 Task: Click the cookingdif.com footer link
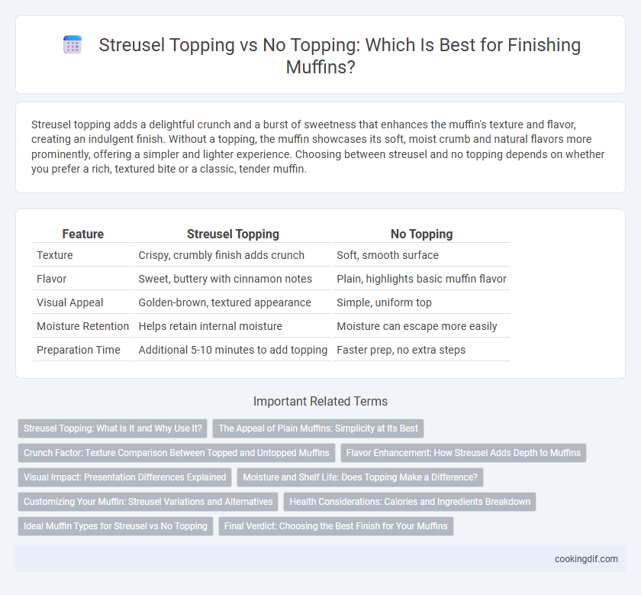(586, 559)
